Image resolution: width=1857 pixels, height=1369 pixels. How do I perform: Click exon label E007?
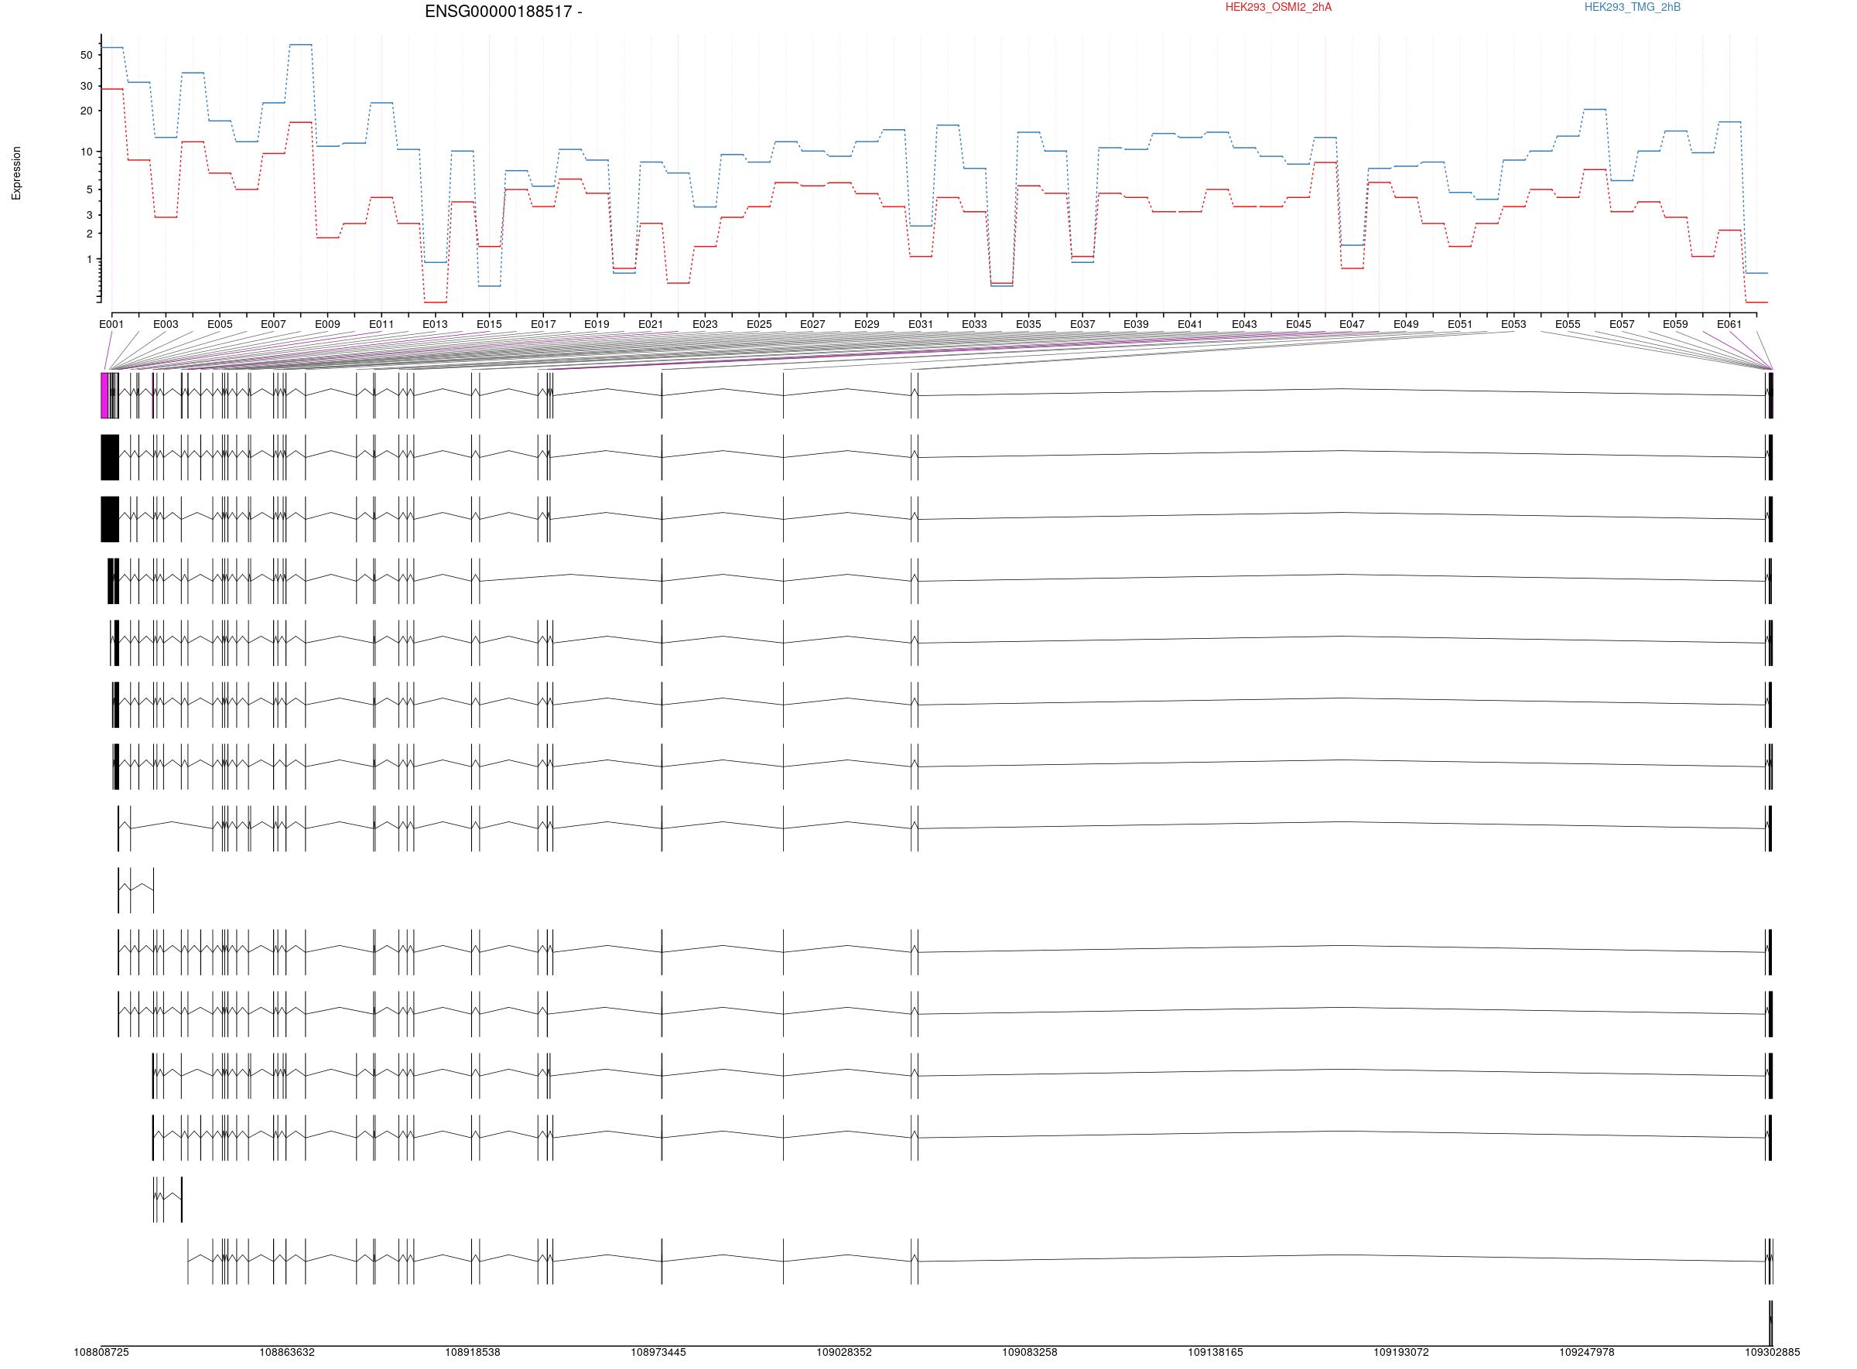click(x=274, y=325)
